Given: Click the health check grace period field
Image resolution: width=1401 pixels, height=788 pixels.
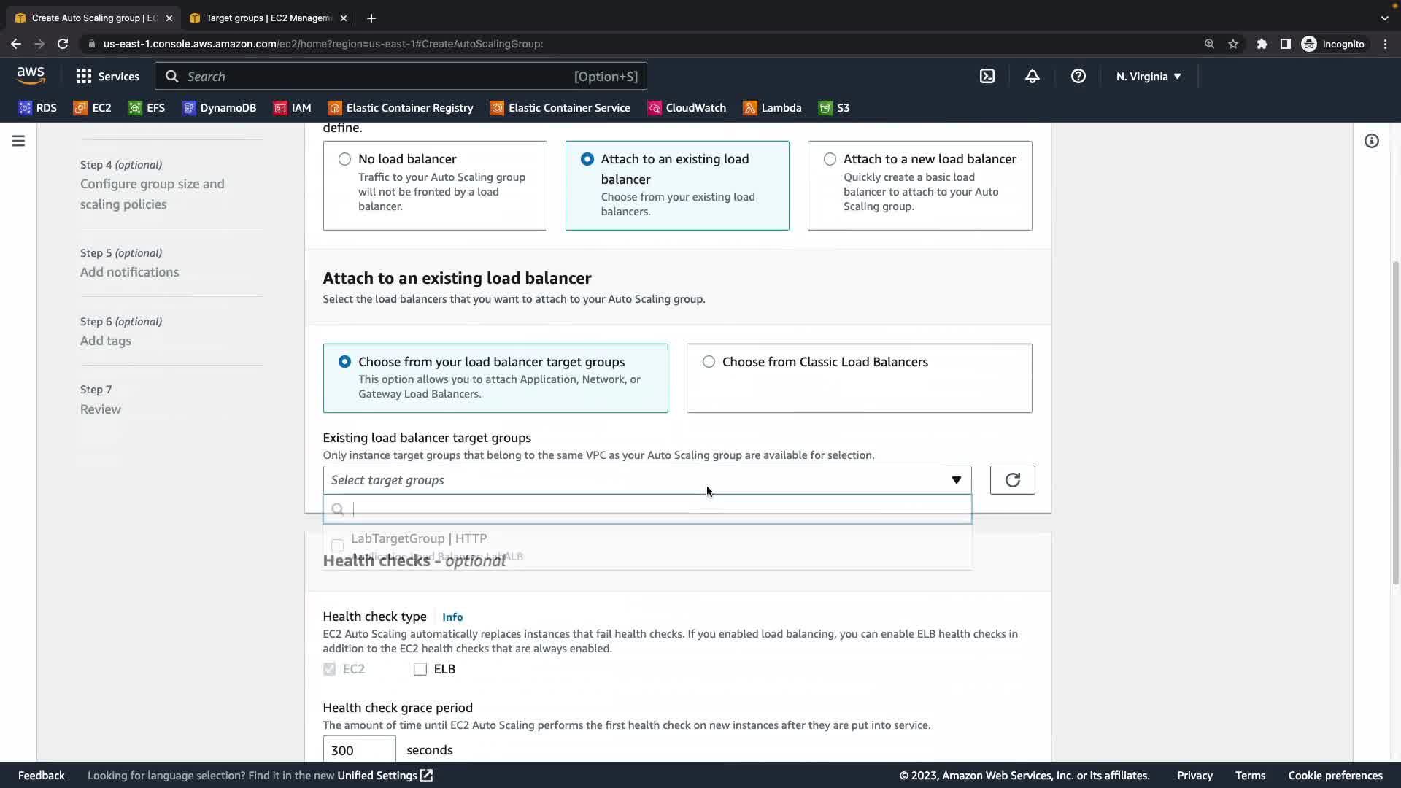Looking at the screenshot, I should click(359, 750).
